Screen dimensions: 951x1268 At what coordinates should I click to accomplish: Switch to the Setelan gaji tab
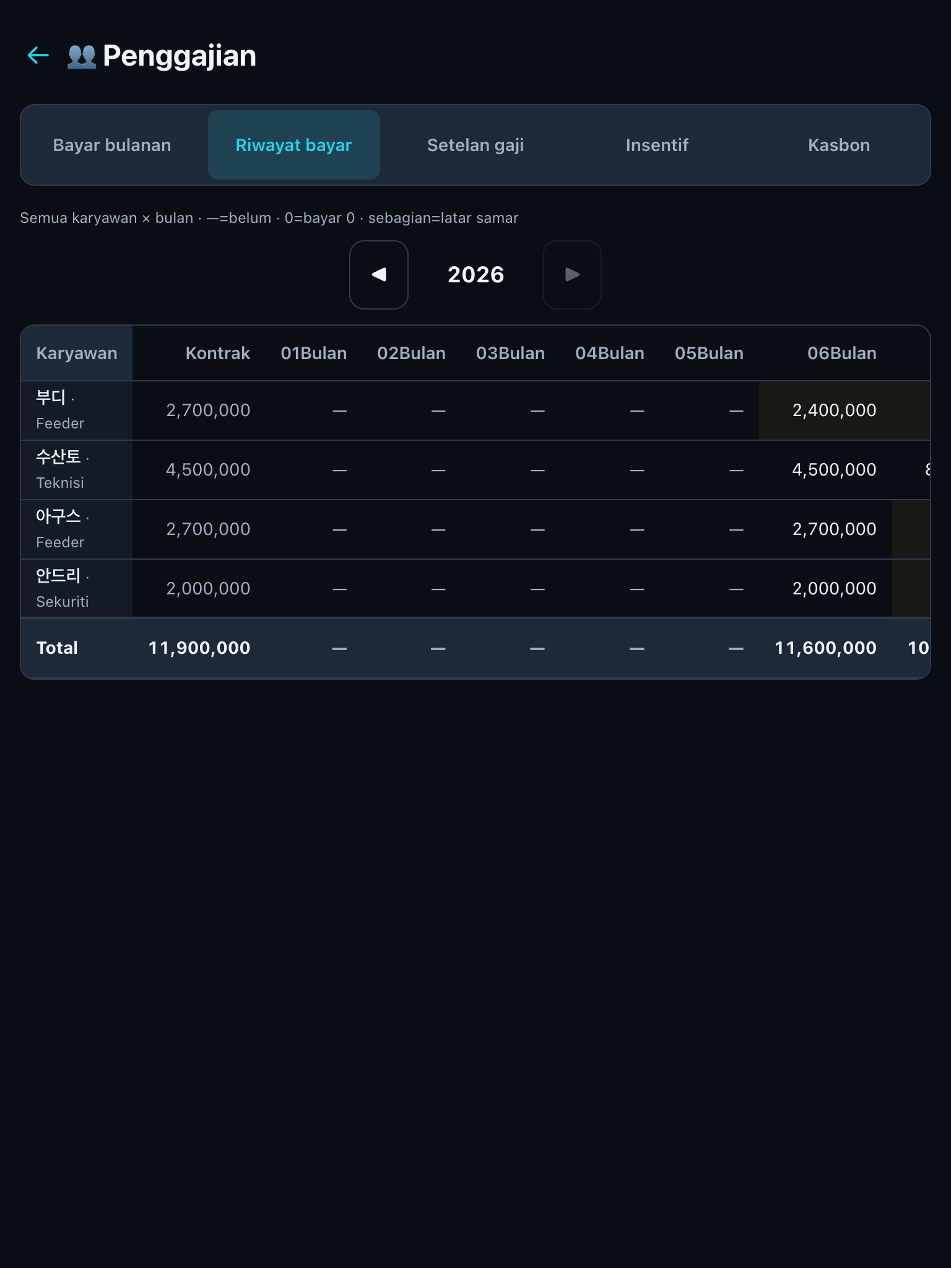click(475, 145)
